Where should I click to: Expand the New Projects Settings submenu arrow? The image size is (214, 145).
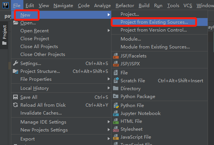[109, 130]
